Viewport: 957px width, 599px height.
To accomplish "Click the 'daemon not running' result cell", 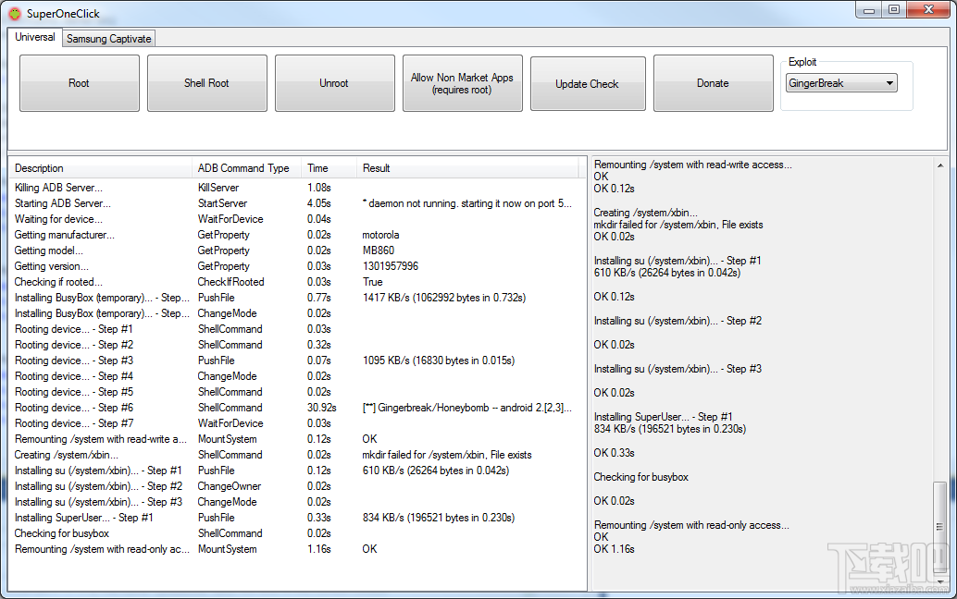I will 466,203.
